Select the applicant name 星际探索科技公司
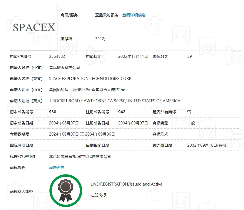The image size is (244, 210). pyautogui.click(x=65, y=67)
